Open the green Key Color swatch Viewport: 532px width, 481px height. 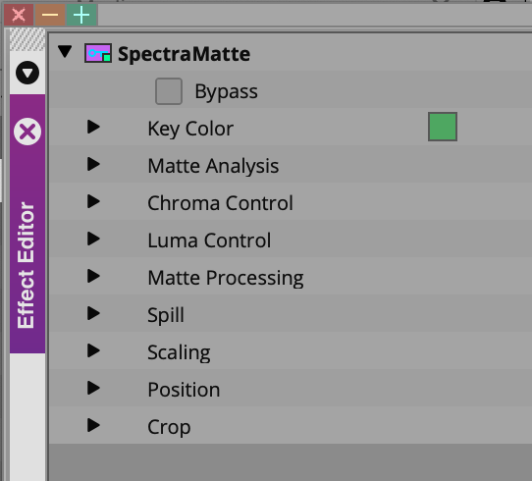coord(443,127)
